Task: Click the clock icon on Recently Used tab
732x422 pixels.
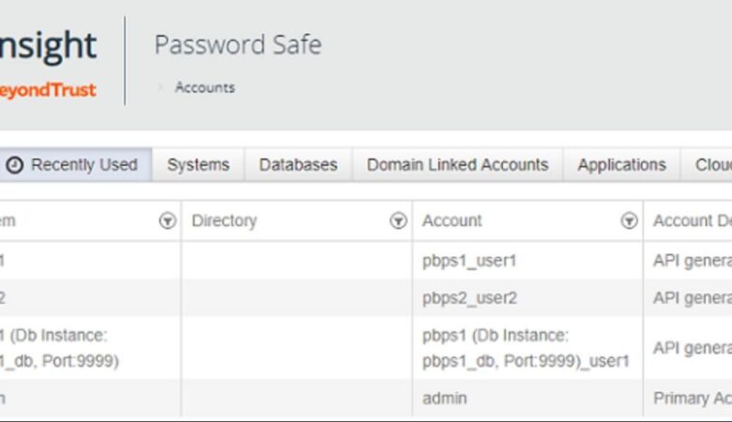Action: pos(14,165)
